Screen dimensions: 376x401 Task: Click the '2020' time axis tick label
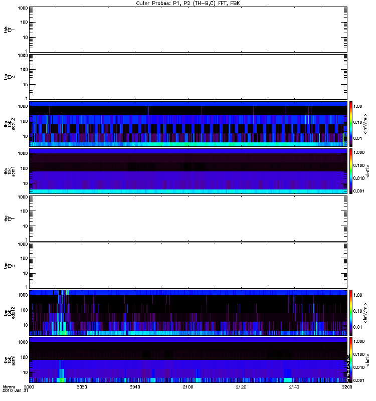[x=82, y=387]
